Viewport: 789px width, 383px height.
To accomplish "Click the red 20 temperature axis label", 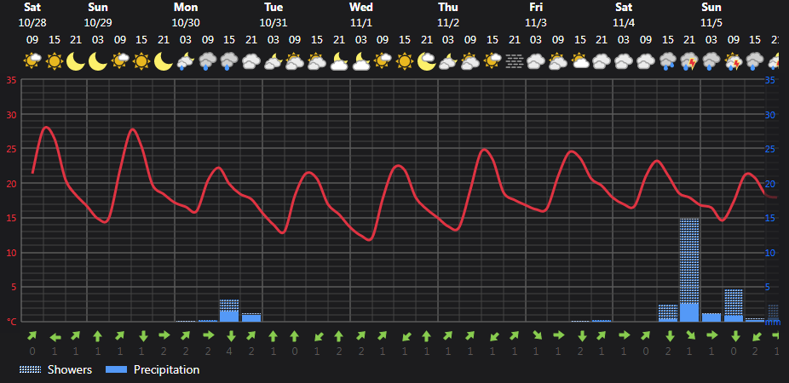I will tap(12, 184).
